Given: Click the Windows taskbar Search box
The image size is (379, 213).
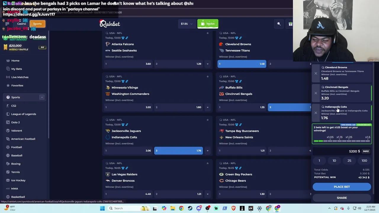Looking at the screenshot, I should (129, 208).
